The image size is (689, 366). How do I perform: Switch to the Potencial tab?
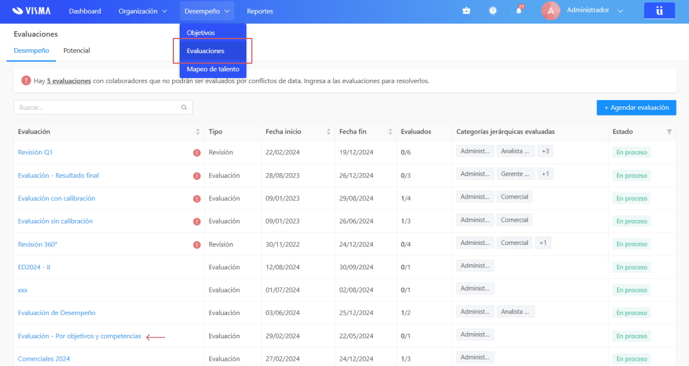[76, 51]
